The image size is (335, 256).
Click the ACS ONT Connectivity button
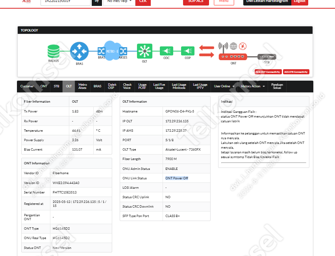click(268, 72)
